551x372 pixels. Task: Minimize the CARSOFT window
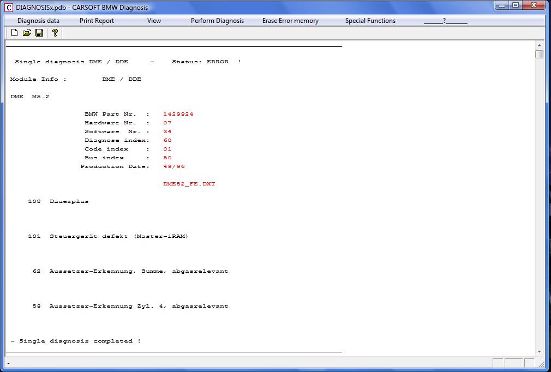tap(502, 5)
